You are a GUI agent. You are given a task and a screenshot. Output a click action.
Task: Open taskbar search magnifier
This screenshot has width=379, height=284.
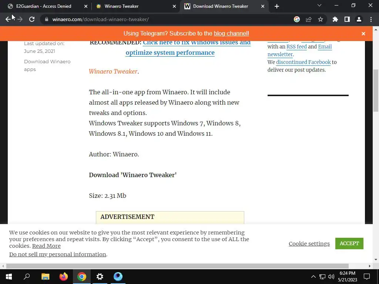[27, 277]
